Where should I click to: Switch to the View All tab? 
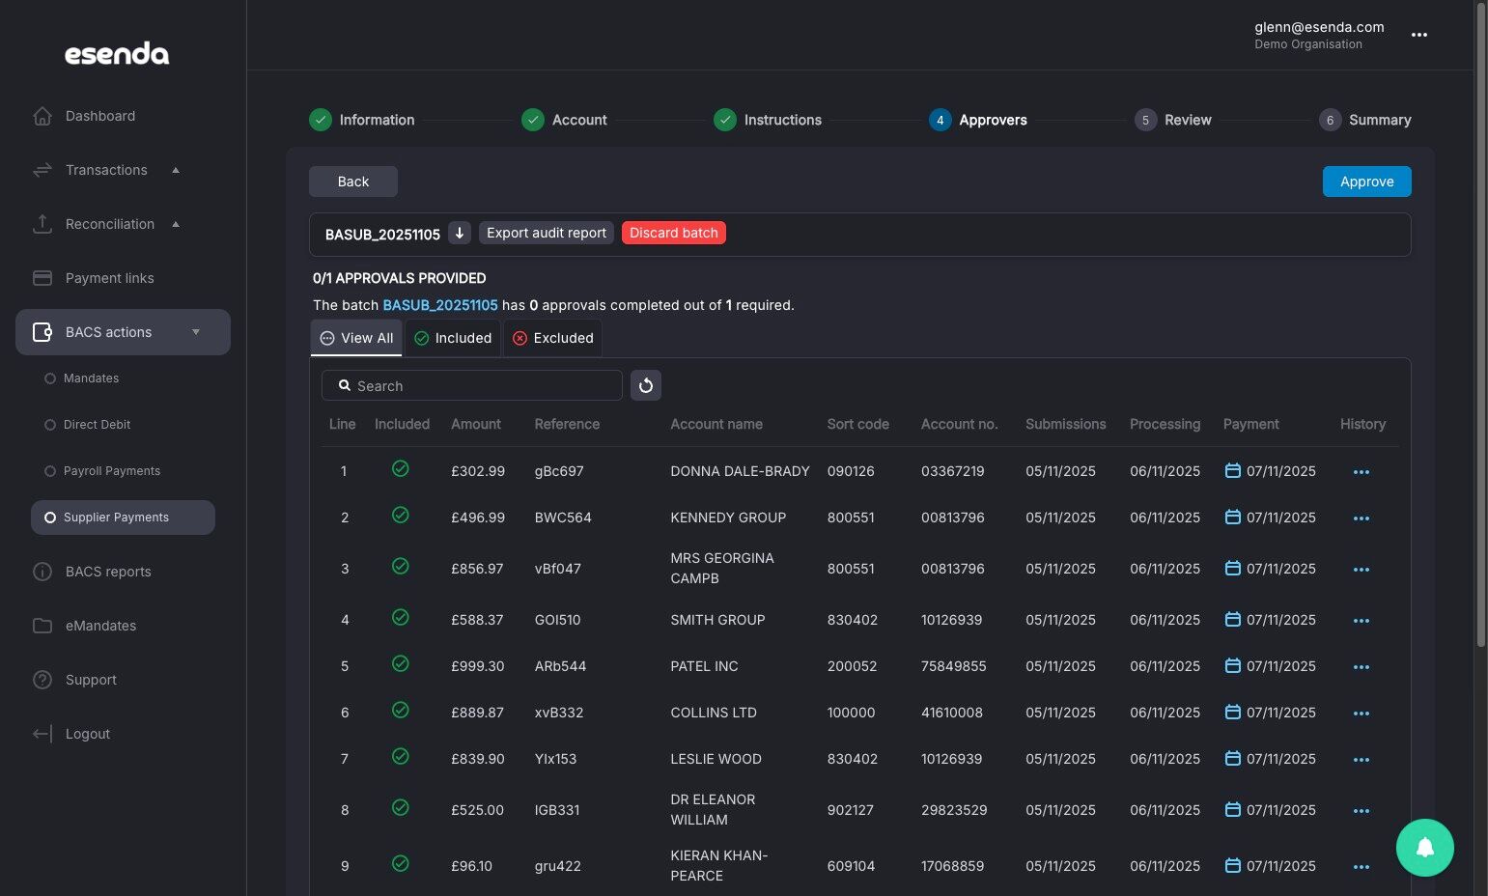pyautogui.click(x=356, y=338)
